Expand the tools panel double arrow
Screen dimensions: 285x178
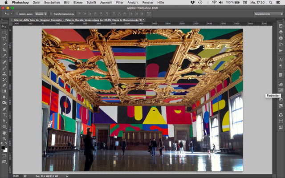[2, 19]
